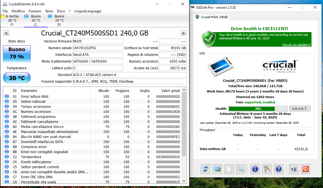Click the Numero seriale field

(x=97, y=48)
